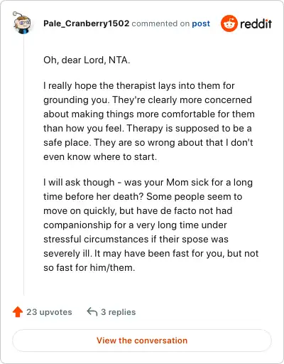Click the Pale_Cranberry1502 user avatar

[22, 23]
